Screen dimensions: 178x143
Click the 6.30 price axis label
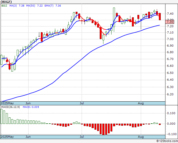[x=170, y=87]
